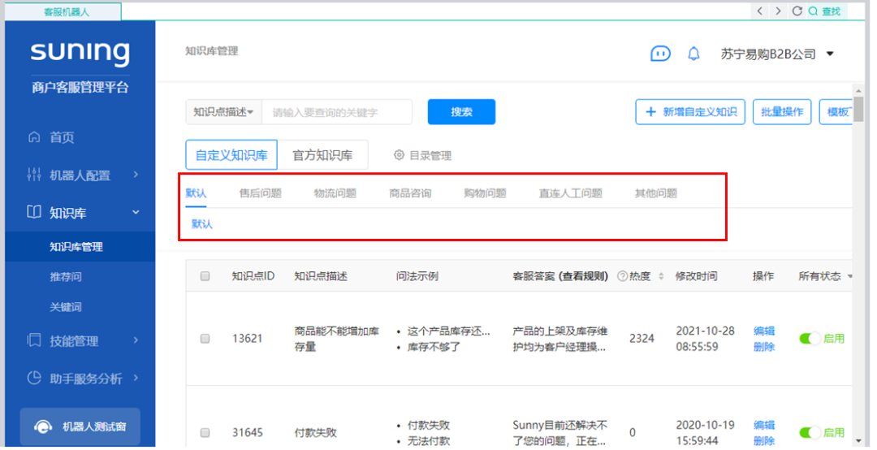The width and height of the screenshot is (877, 450).
Task: Go back with the browser back arrow
Action: coord(759,11)
